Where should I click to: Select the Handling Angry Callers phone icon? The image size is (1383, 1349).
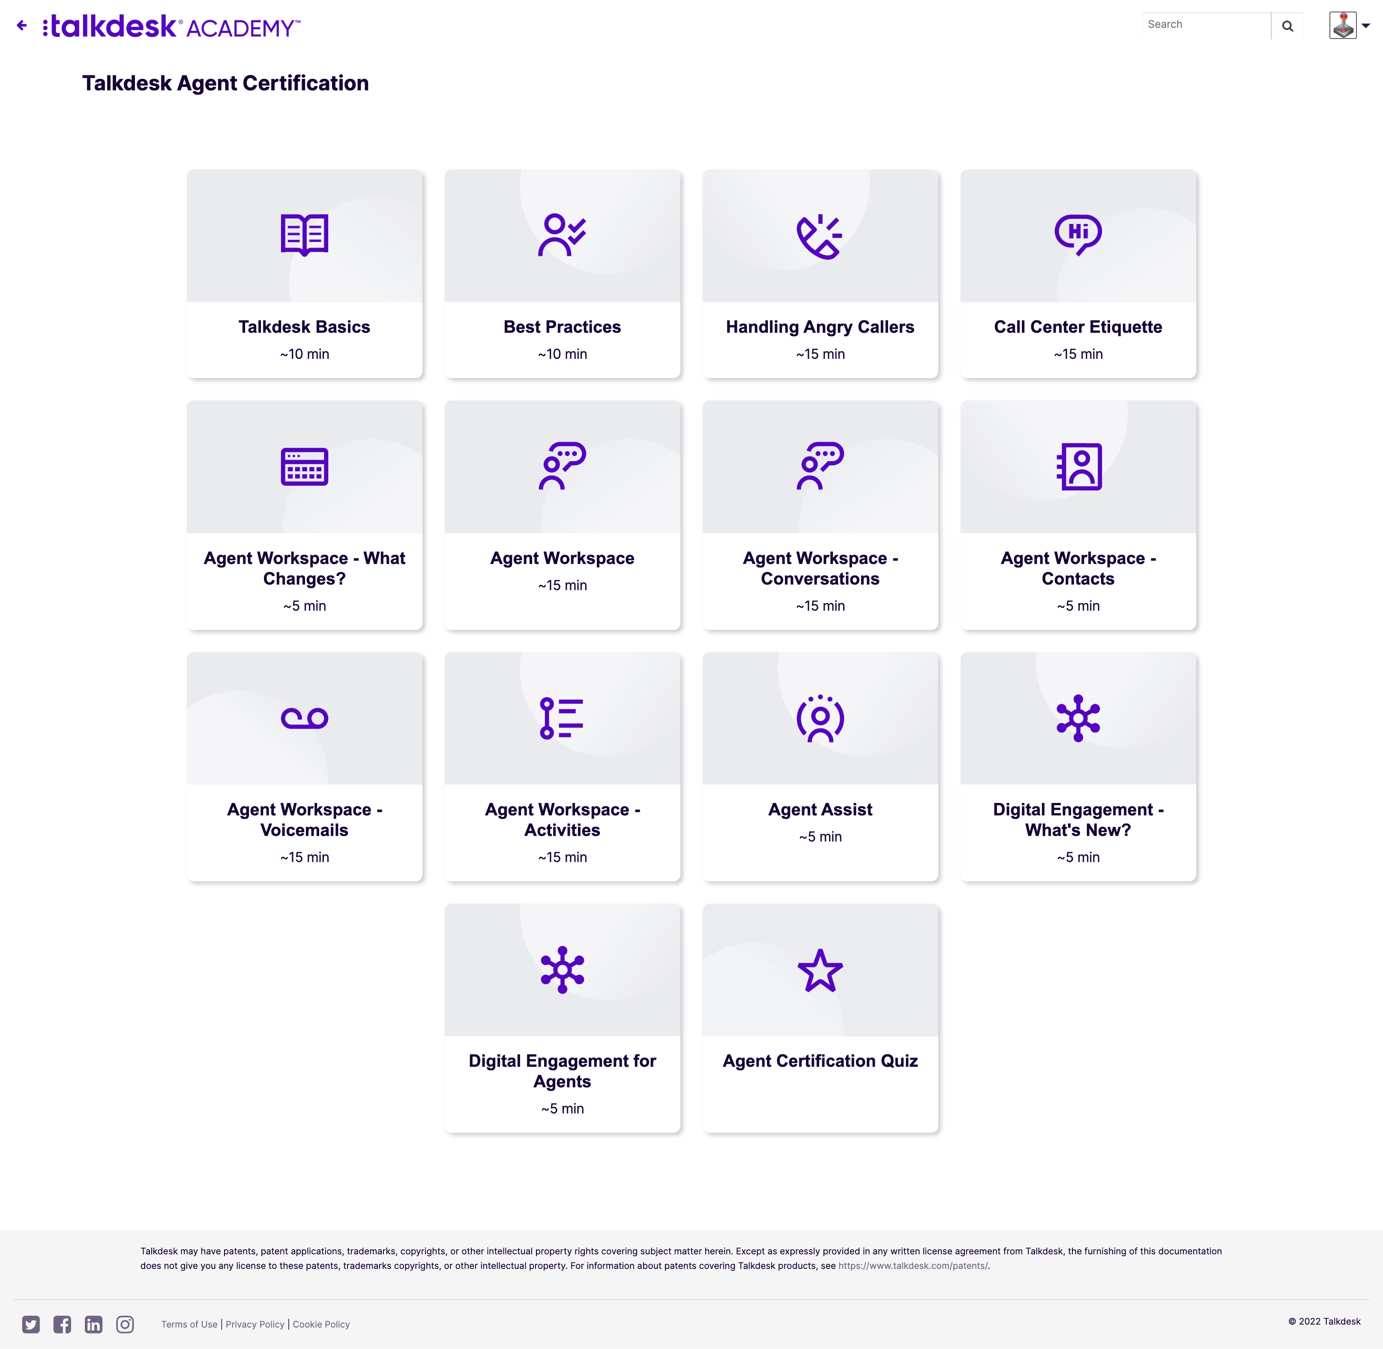820,236
